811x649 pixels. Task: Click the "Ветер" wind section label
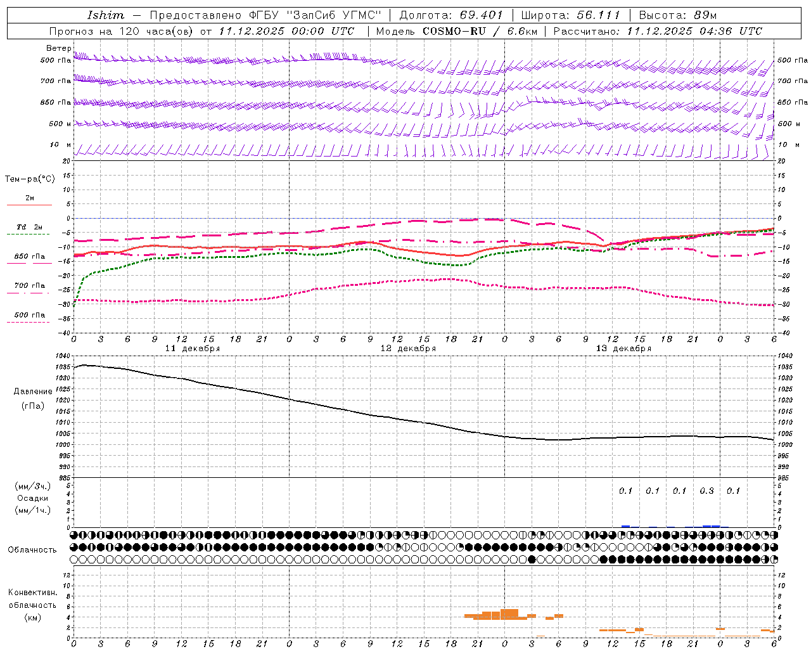(x=58, y=48)
